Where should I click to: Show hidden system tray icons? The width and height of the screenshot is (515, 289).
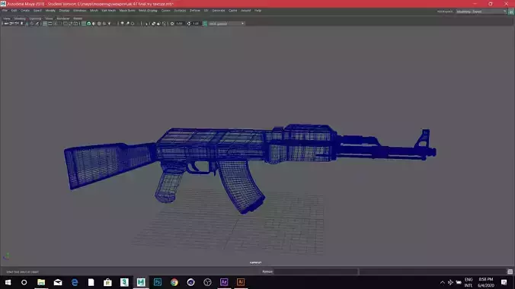click(443, 282)
